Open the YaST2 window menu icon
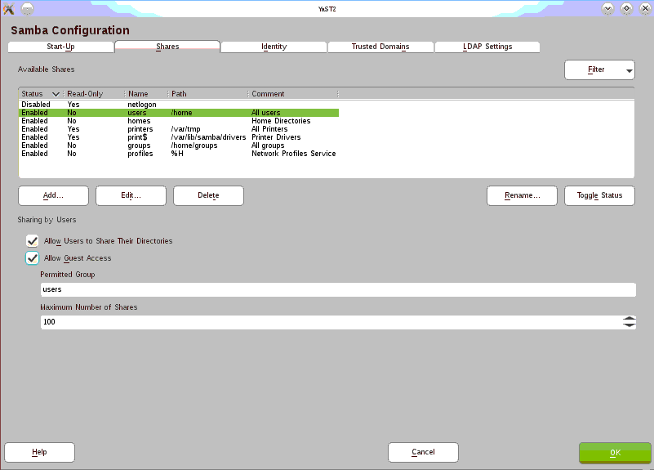Viewport: 654px width, 470px height. coord(8,9)
